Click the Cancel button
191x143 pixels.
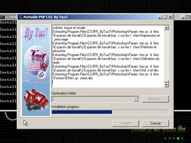[155, 123]
